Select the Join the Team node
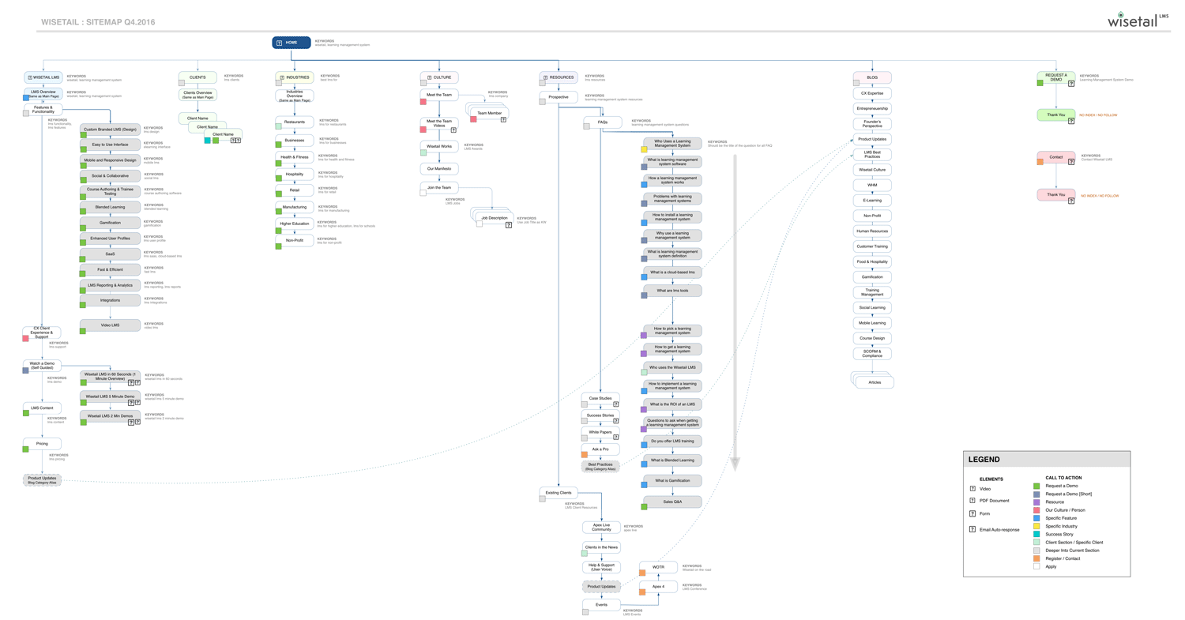1185x620 pixels. coord(439,187)
